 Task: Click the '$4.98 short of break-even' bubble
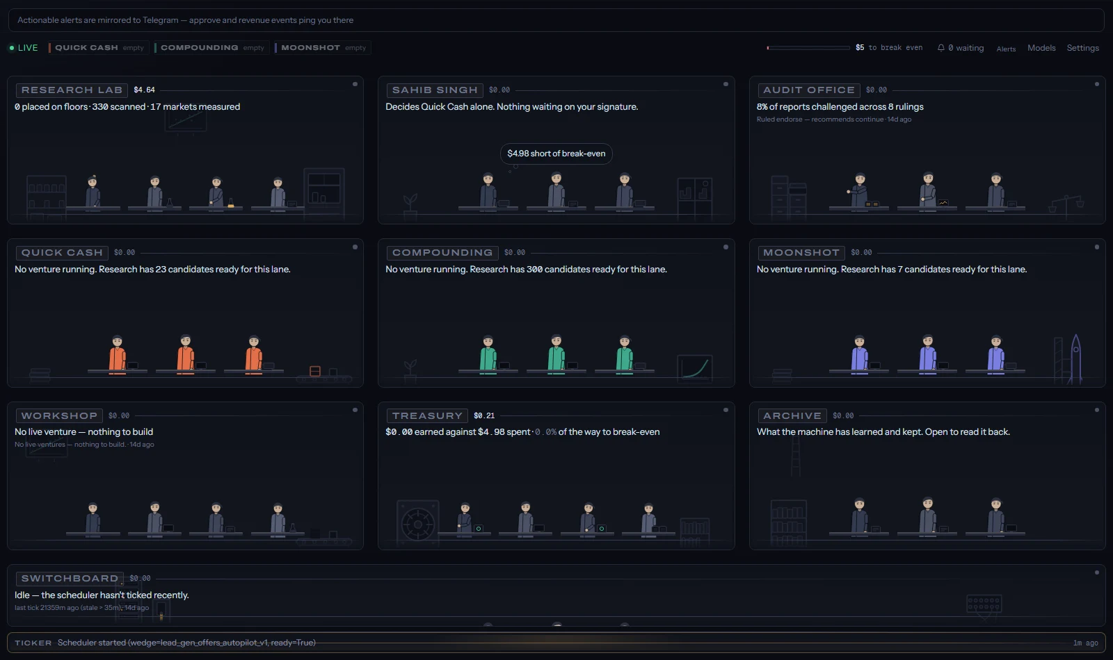(x=556, y=154)
